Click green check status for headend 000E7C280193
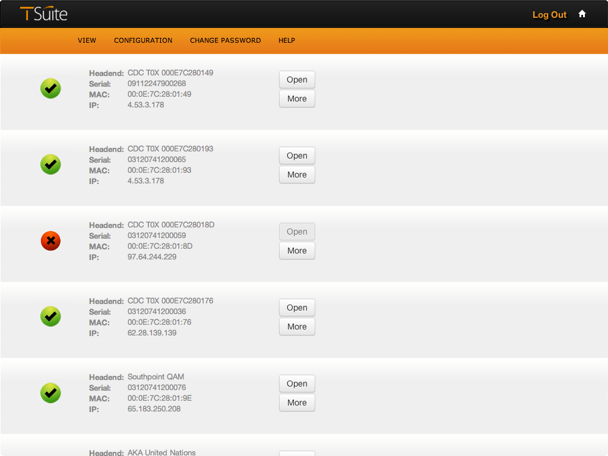 51,164
